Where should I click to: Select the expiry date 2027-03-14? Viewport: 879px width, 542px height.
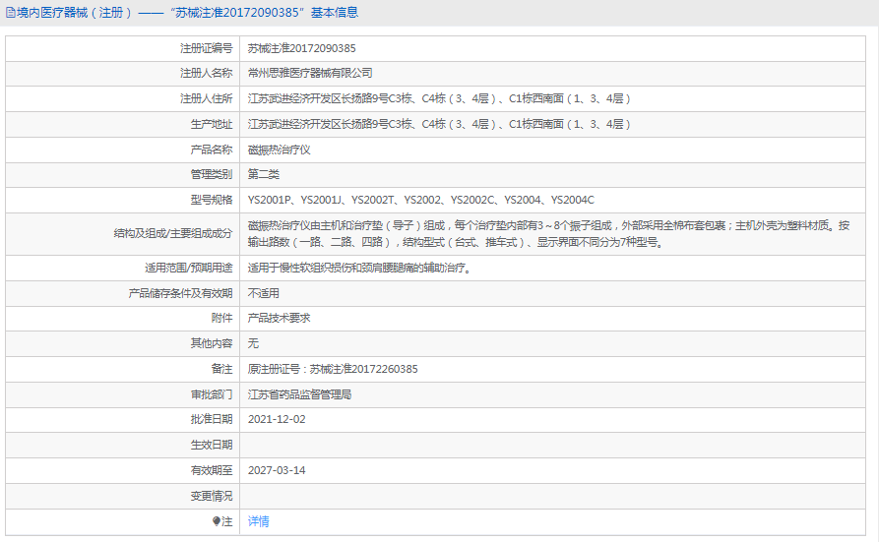pos(277,470)
